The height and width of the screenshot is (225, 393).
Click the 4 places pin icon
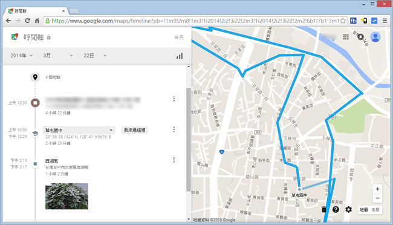click(x=35, y=77)
